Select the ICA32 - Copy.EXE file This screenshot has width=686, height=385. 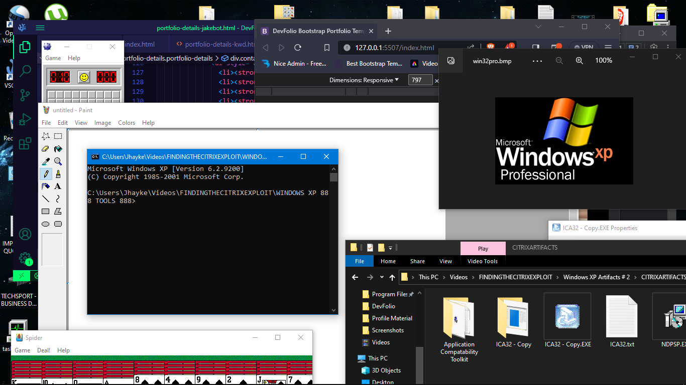[x=567, y=321]
